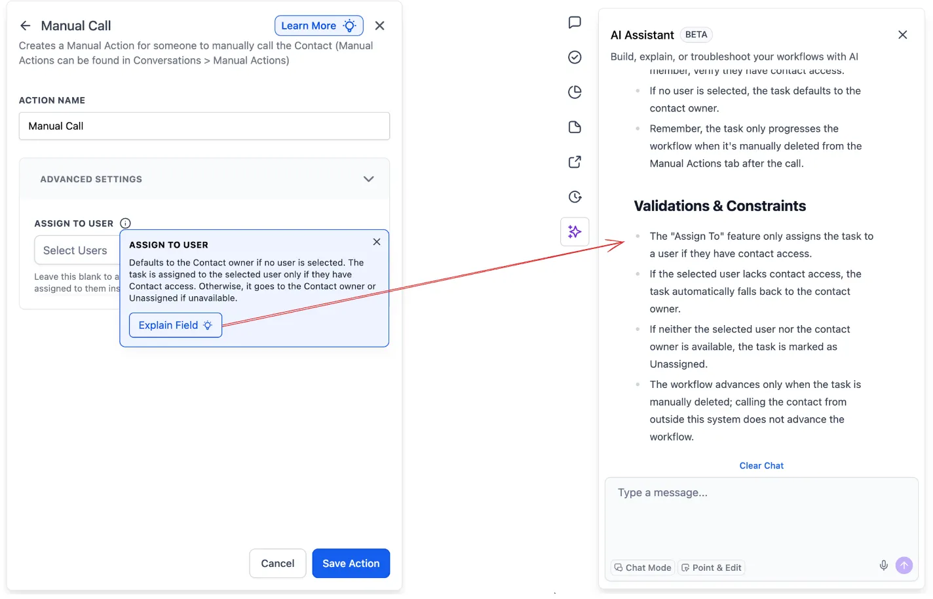This screenshot has width=933, height=599.
Task: Click the back arrow next to Manual Call
Action: click(x=25, y=26)
